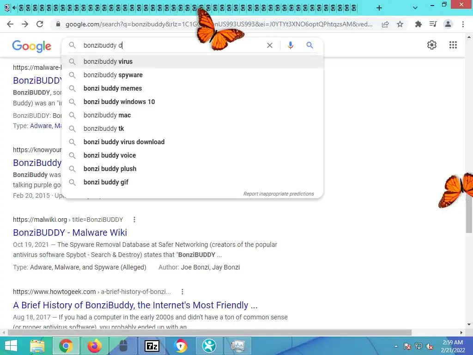Start voice search with microphone icon
Image resolution: width=473 pixels, height=355 pixels.
pos(290,45)
